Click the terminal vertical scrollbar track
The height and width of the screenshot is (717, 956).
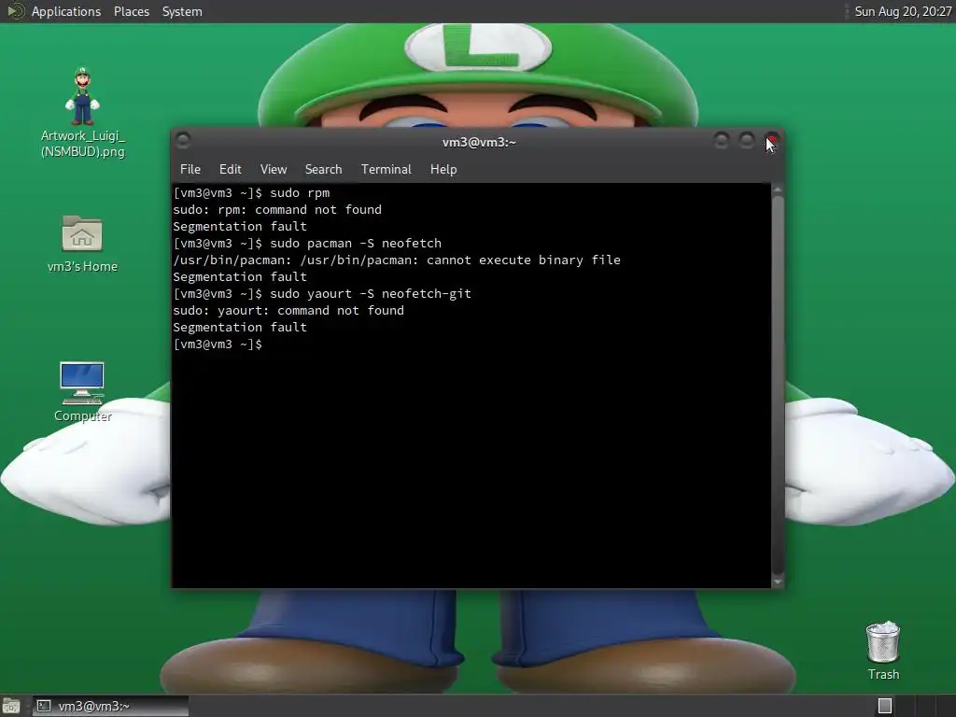pyautogui.click(x=778, y=386)
